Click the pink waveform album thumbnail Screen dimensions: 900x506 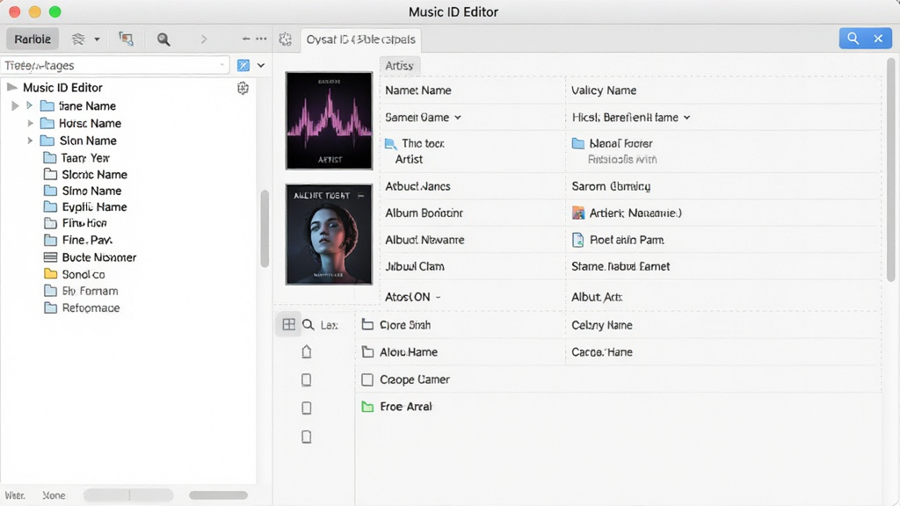tap(329, 120)
